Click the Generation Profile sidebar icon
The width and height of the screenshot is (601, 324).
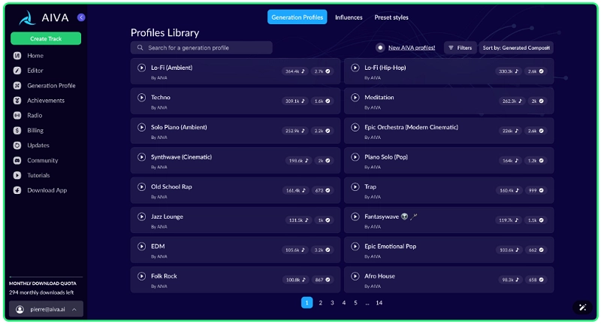[17, 86]
